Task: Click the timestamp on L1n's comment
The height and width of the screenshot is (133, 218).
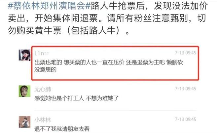Action: click(186, 53)
